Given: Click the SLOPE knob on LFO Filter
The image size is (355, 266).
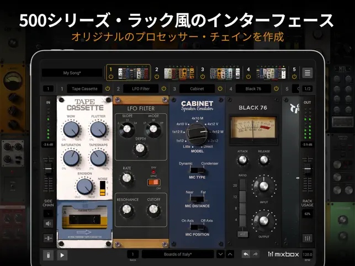Looking at the screenshot, I should click(x=127, y=129).
